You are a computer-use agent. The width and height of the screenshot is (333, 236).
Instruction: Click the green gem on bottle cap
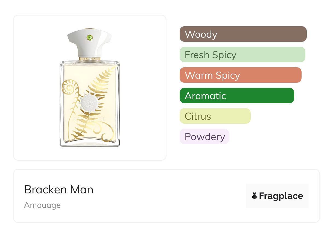(x=89, y=38)
